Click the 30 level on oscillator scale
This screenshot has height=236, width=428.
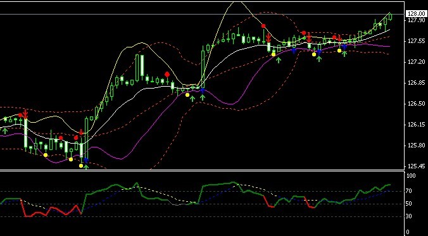409,216
